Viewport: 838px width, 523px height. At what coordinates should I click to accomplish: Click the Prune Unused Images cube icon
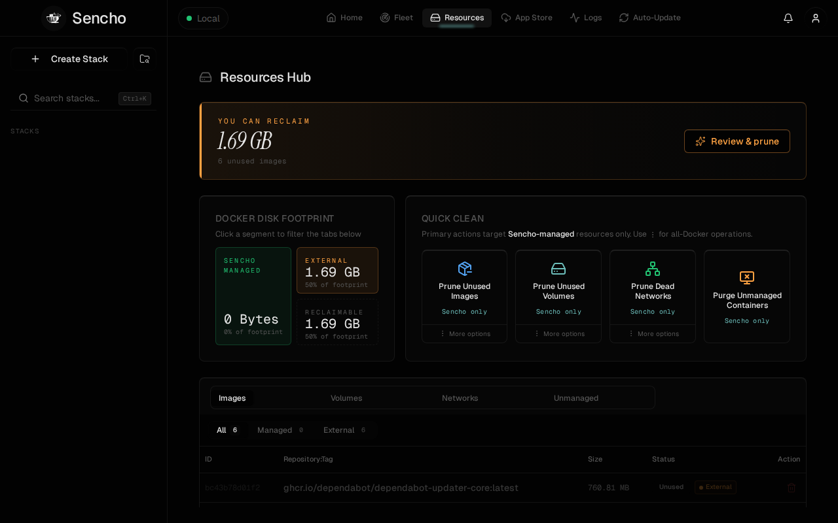tap(465, 269)
